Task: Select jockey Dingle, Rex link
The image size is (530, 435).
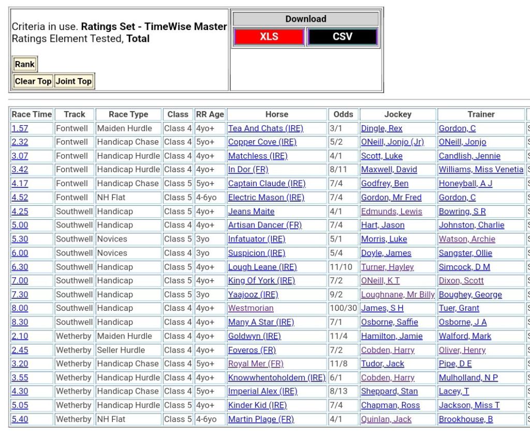Action: pyautogui.click(x=381, y=128)
